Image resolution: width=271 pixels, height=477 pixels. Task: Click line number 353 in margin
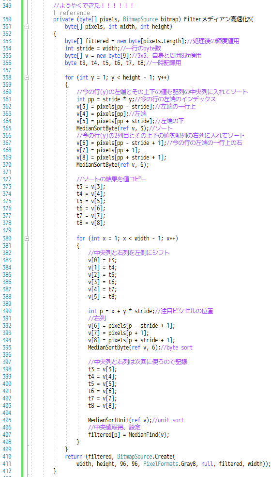tap(6, 41)
